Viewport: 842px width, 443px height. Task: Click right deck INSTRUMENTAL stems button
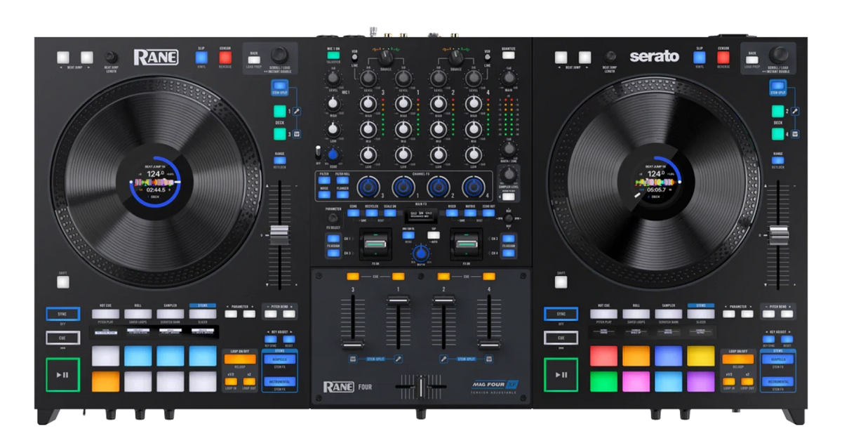point(777,382)
